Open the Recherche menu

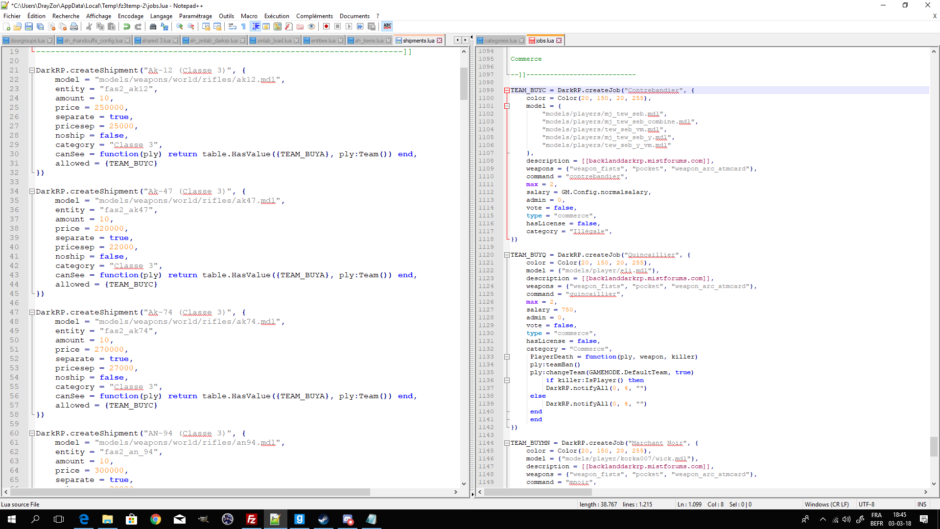(66, 16)
